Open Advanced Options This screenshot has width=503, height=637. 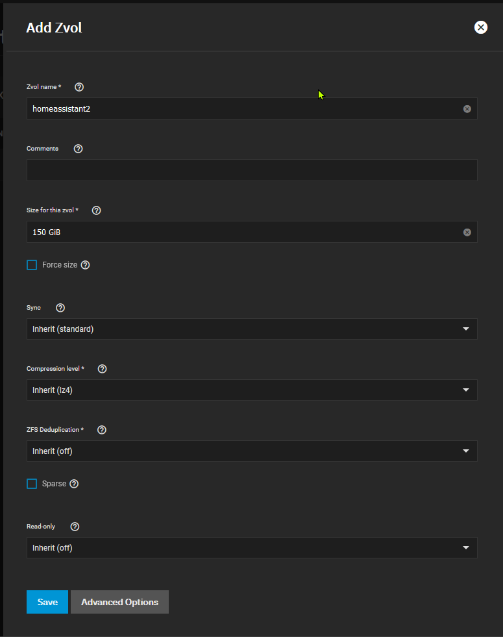(120, 602)
